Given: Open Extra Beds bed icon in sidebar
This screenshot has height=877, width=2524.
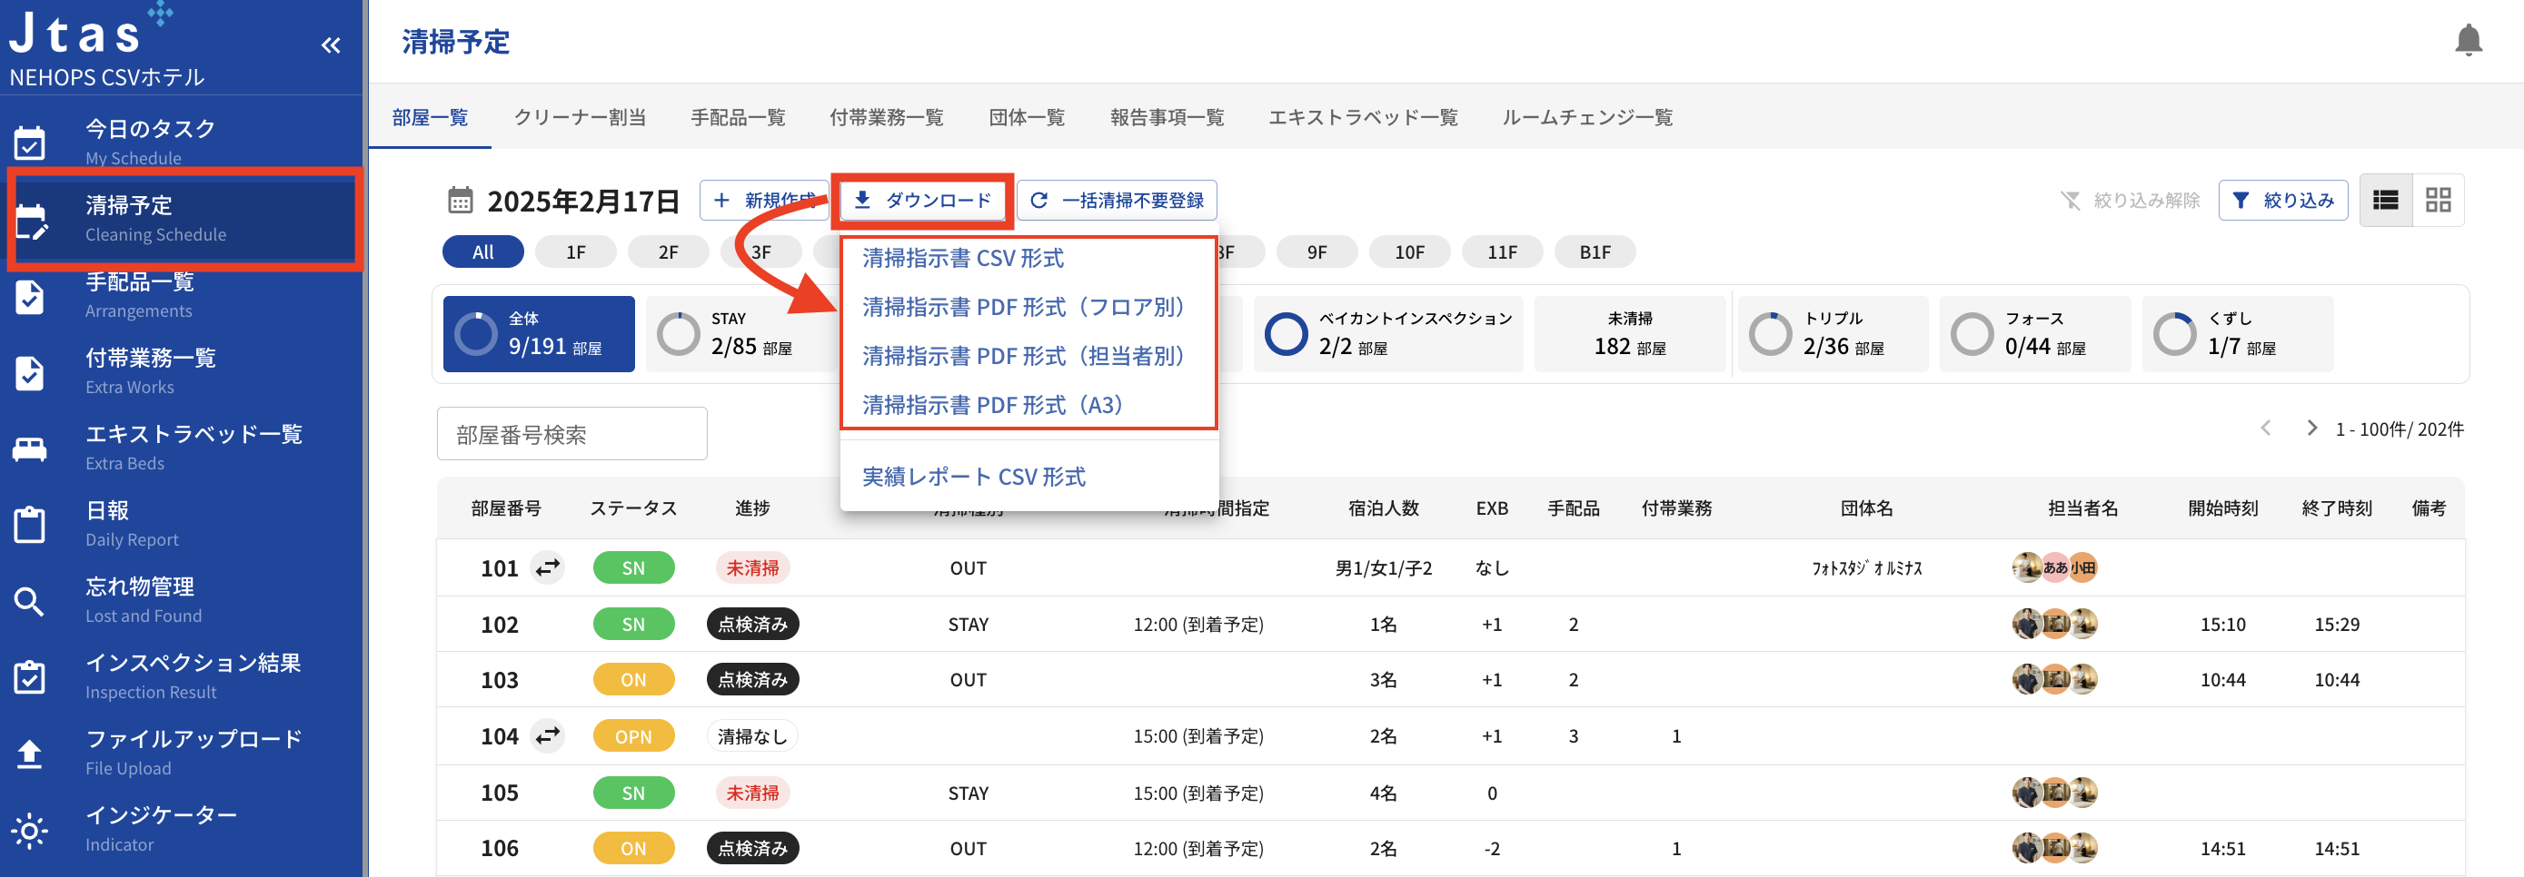Looking at the screenshot, I should click(x=29, y=448).
